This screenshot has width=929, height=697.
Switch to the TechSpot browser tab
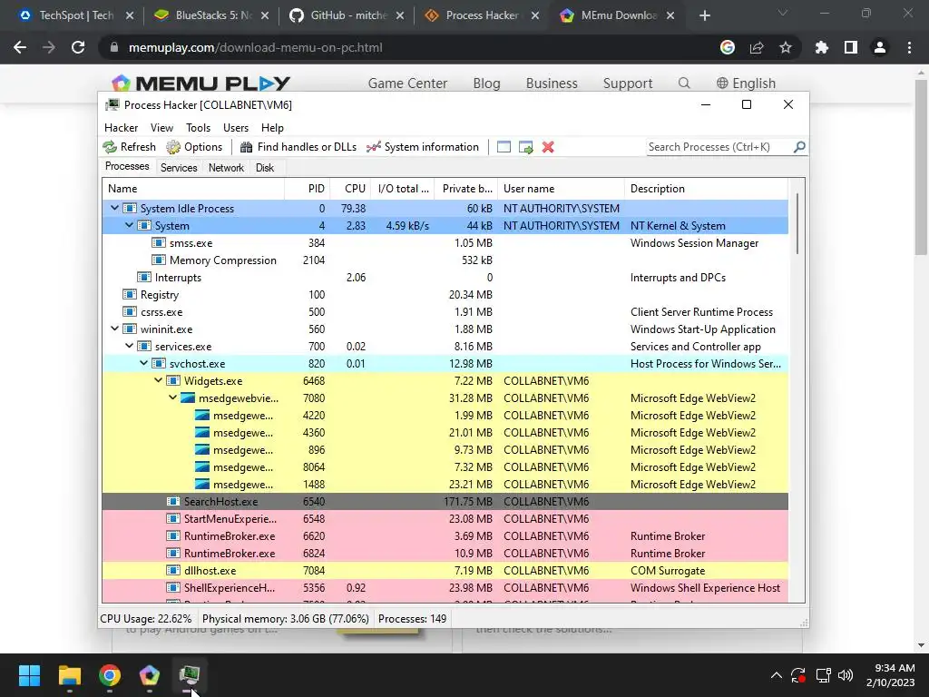tap(76, 15)
